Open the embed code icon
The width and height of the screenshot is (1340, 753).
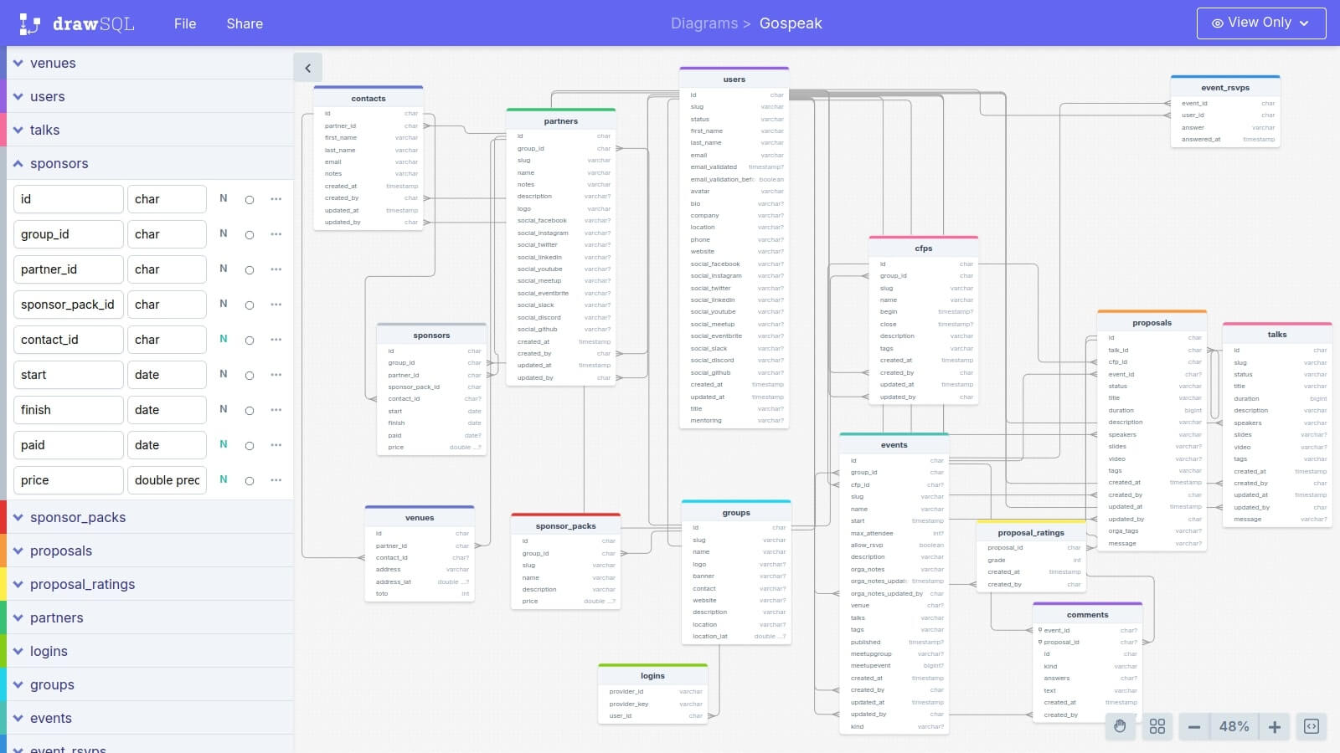tap(1312, 726)
